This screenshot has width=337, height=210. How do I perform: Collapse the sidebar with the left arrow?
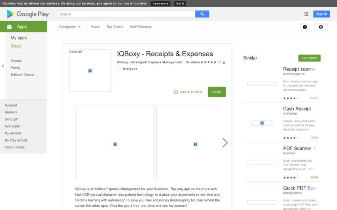click(3, 66)
